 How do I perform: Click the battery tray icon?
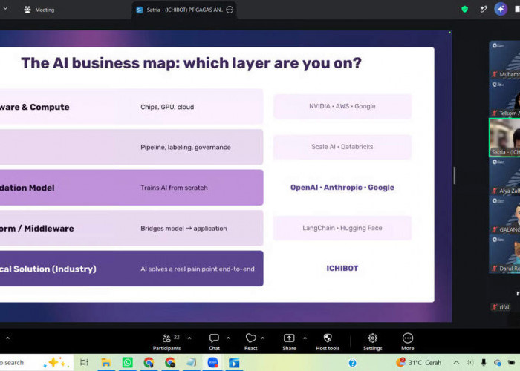point(511,363)
